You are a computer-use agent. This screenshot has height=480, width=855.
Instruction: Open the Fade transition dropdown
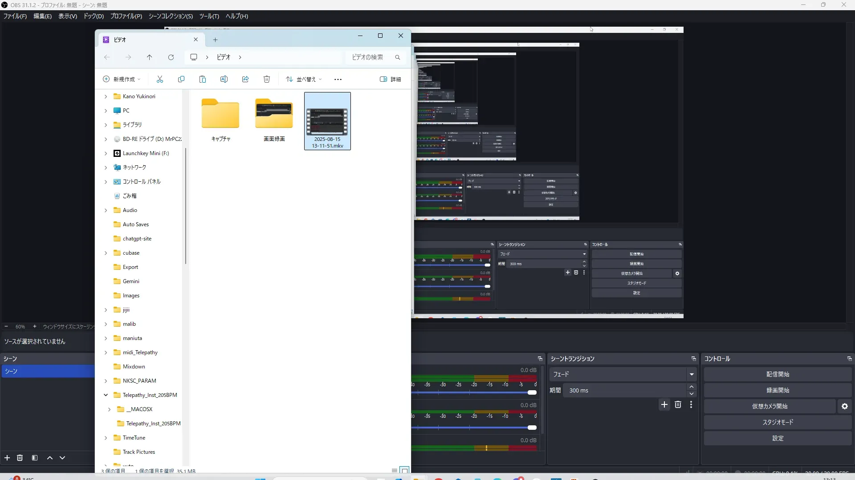(691, 374)
